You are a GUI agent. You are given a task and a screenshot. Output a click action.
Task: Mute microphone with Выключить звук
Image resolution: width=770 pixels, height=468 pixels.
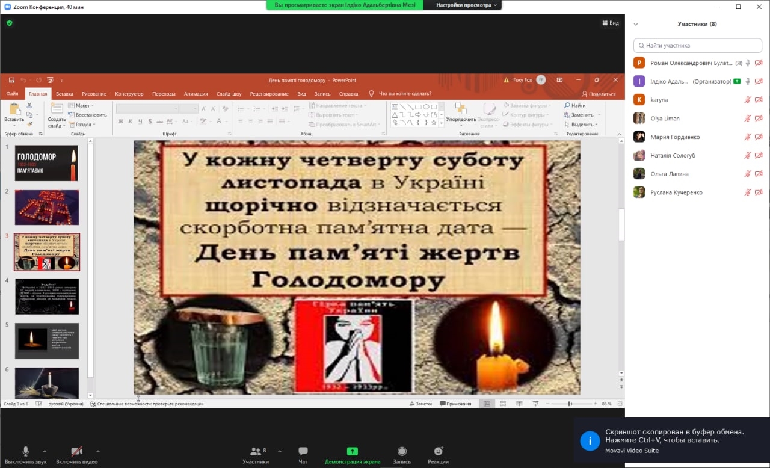(x=25, y=451)
